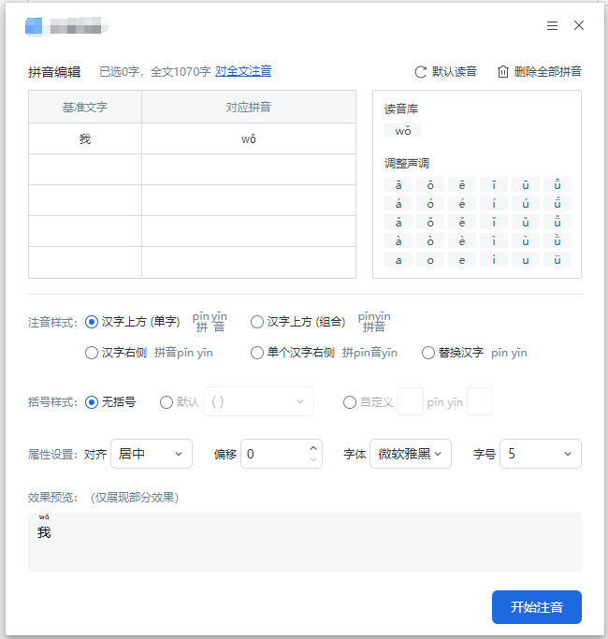Pick tone letter ī
Screen dimensions: 608x639
point(494,184)
